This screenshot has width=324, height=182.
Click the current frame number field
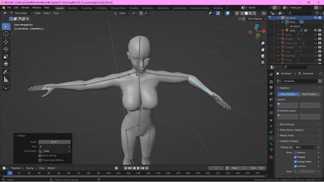tap(216, 168)
